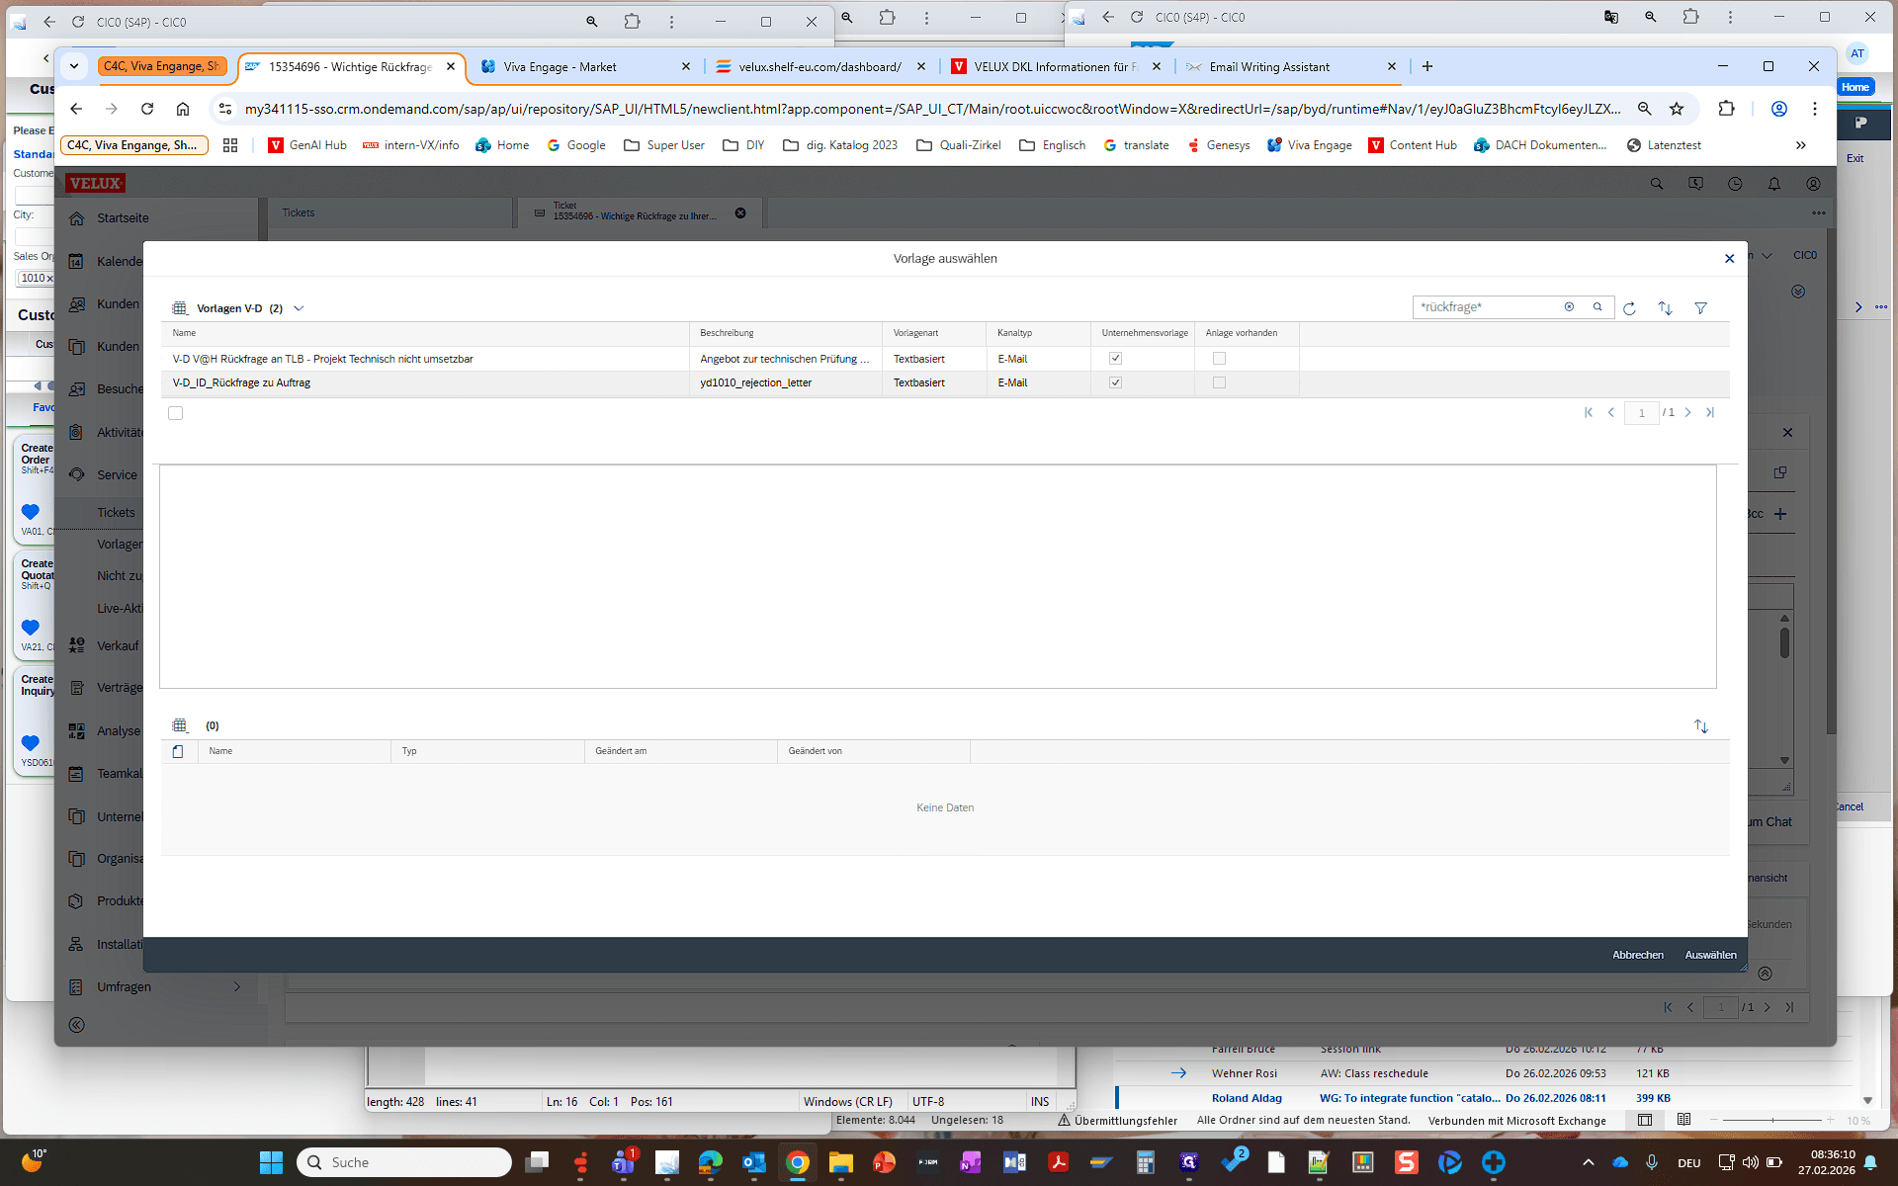The image size is (1898, 1186).
Task: Open Chrome extensions puzzle icon
Action: coord(1726,109)
